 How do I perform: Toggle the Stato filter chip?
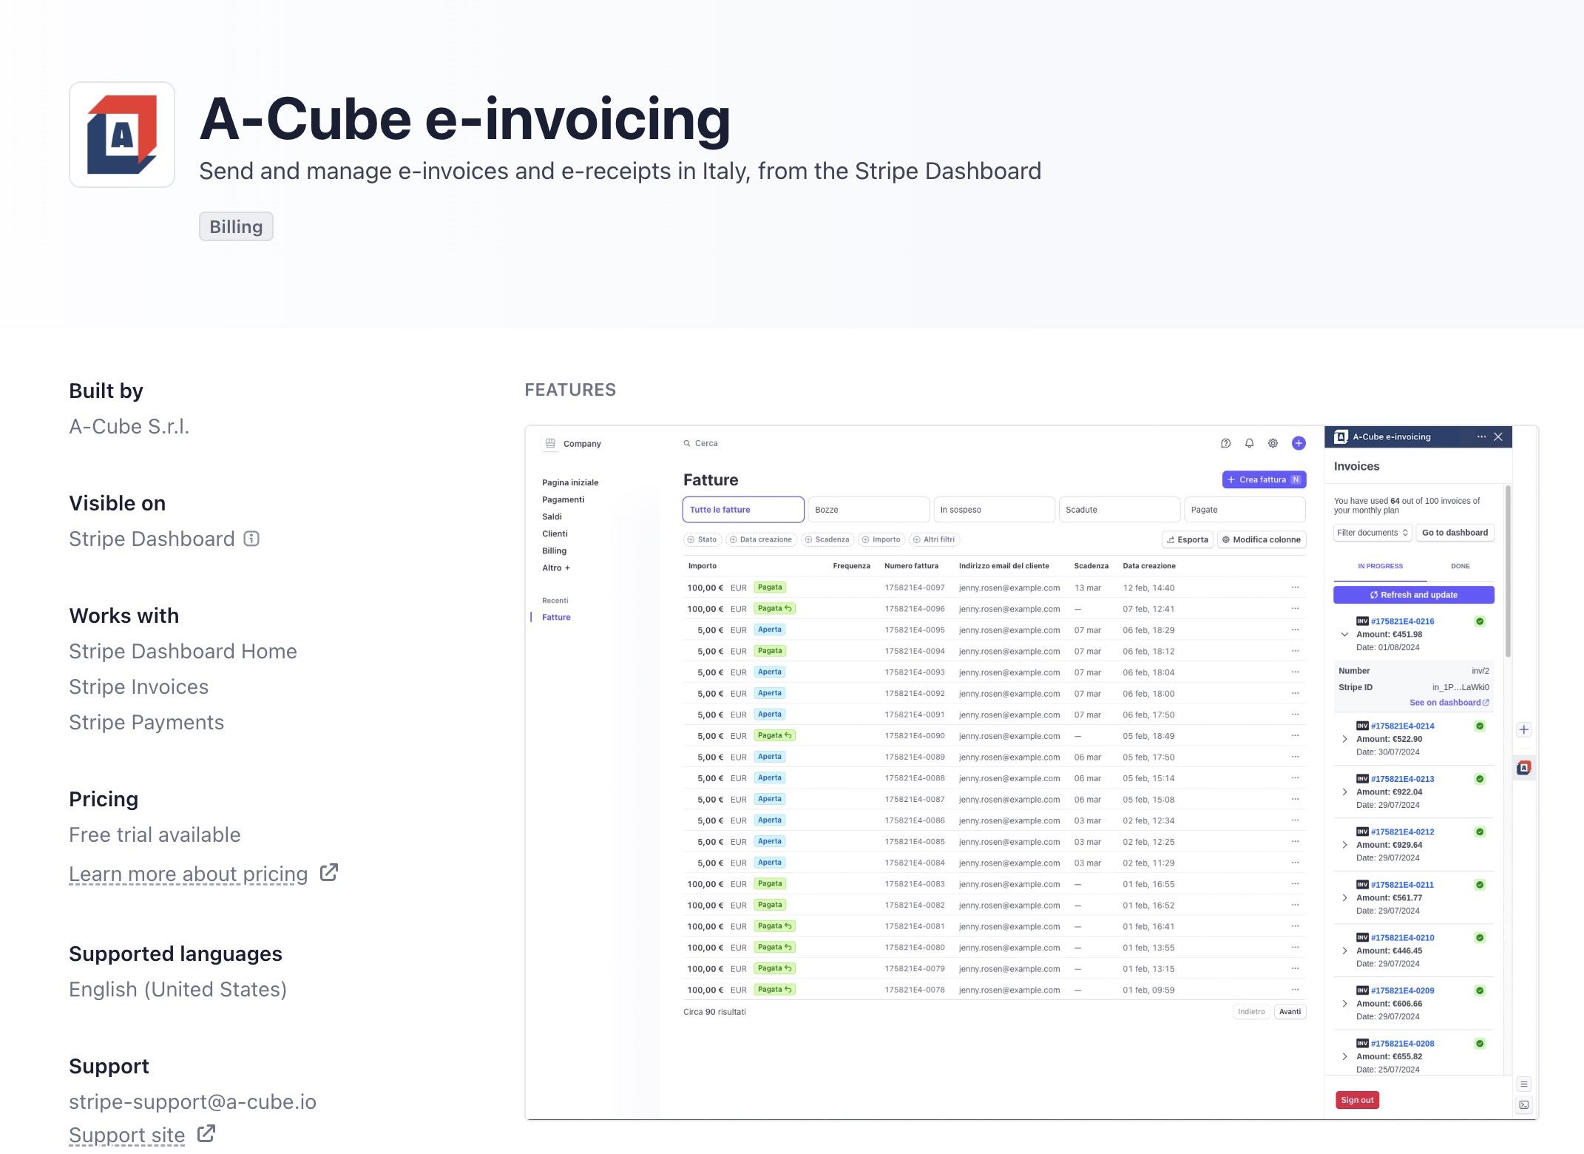(702, 539)
